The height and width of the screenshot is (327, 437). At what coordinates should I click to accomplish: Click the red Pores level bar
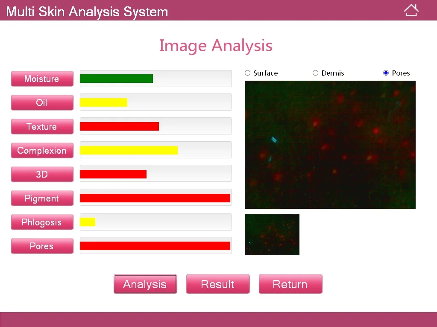(x=155, y=246)
